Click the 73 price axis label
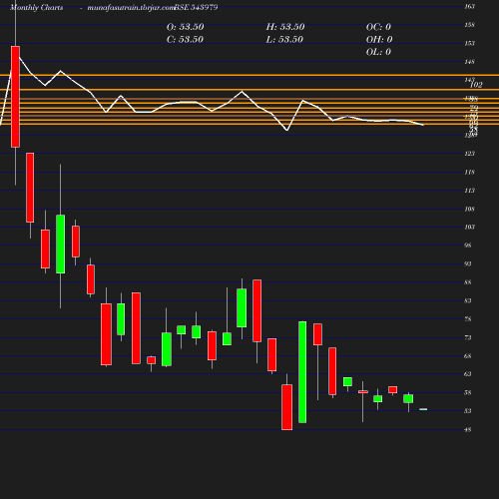499x499 pixels. [x=468, y=338]
